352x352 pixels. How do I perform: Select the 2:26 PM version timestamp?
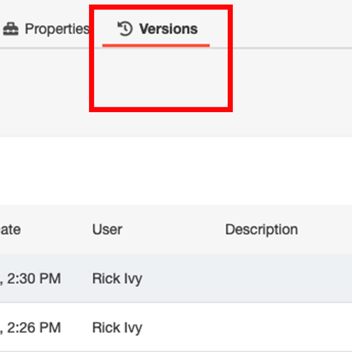point(31,328)
